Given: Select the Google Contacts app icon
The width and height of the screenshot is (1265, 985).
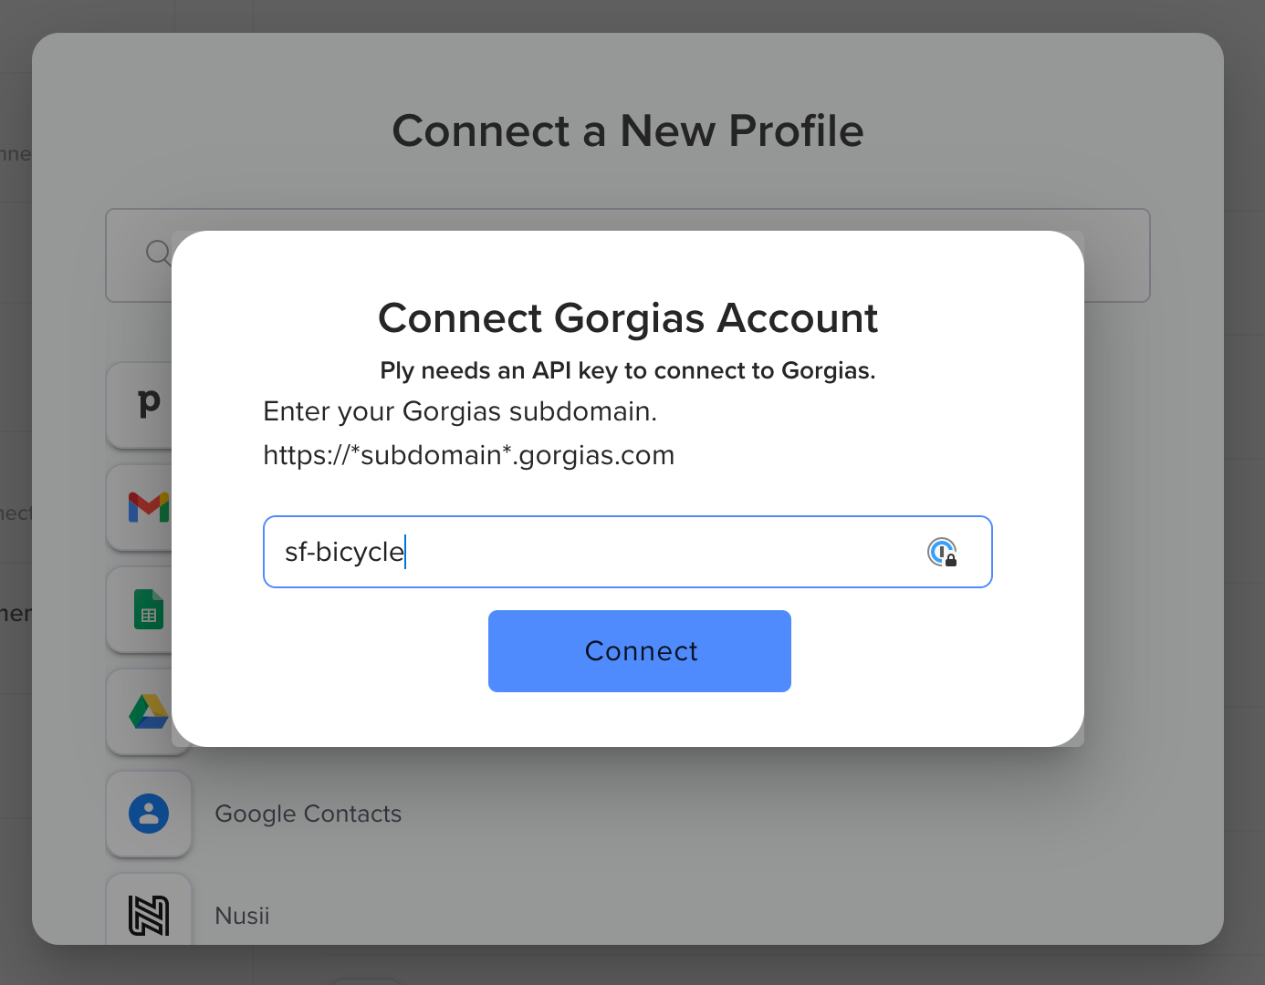Looking at the screenshot, I should [149, 814].
